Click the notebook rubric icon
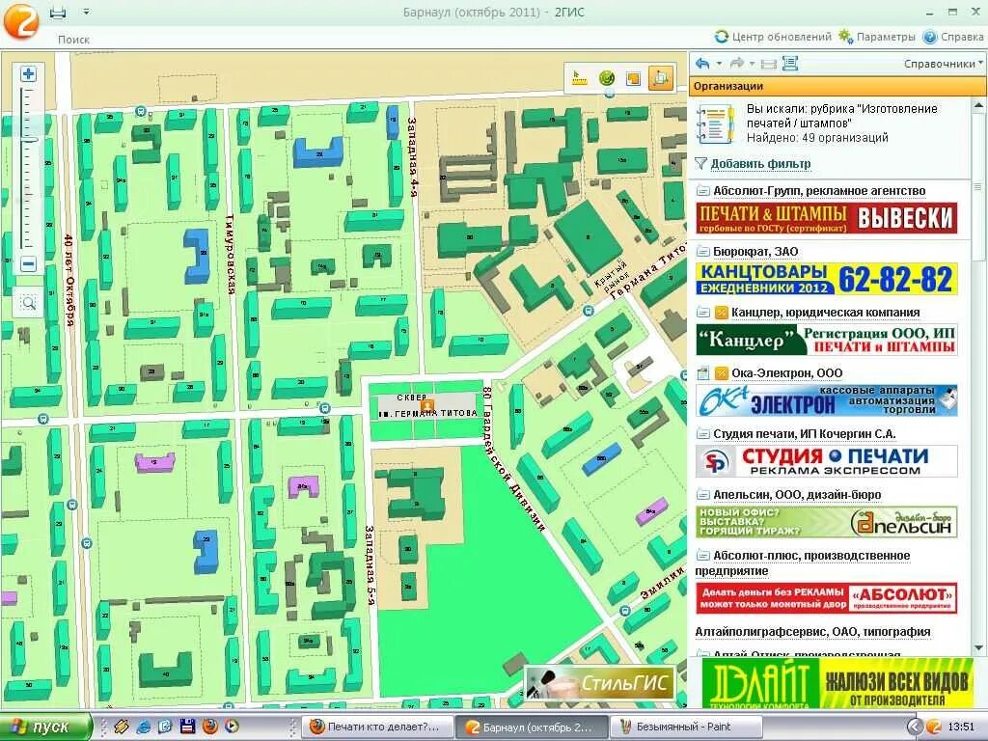The height and width of the screenshot is (741, 988). click(x=716, y=124)
